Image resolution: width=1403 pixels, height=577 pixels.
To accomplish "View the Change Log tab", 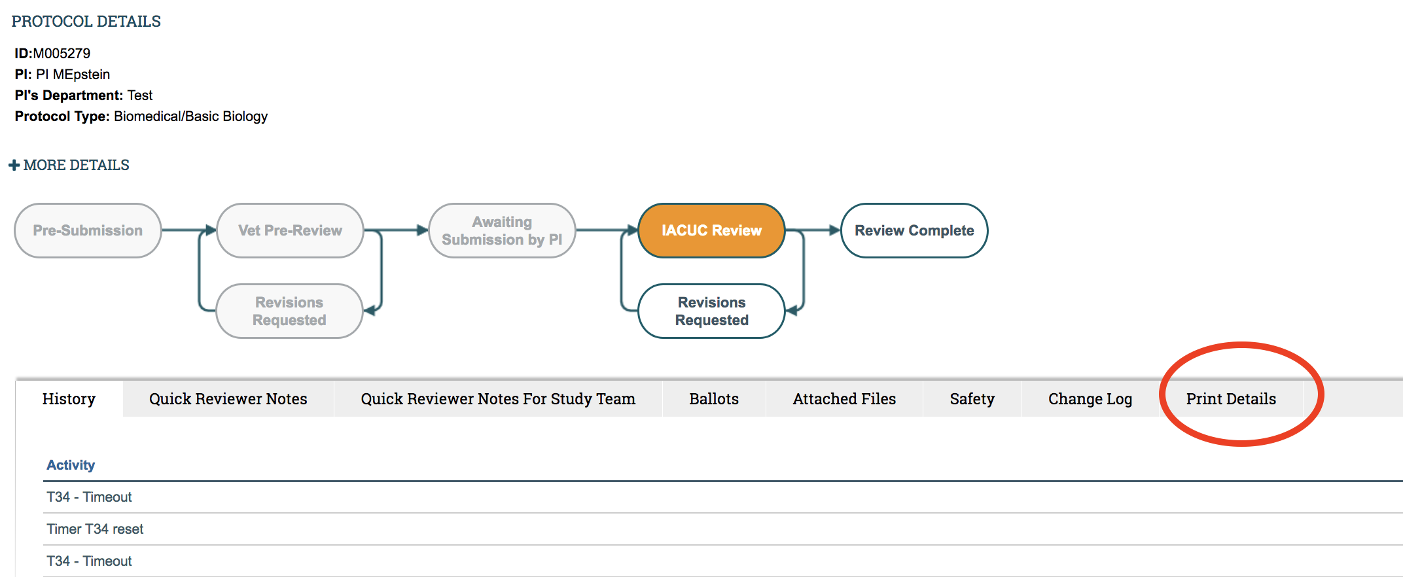I will (x=1090, y=399).
